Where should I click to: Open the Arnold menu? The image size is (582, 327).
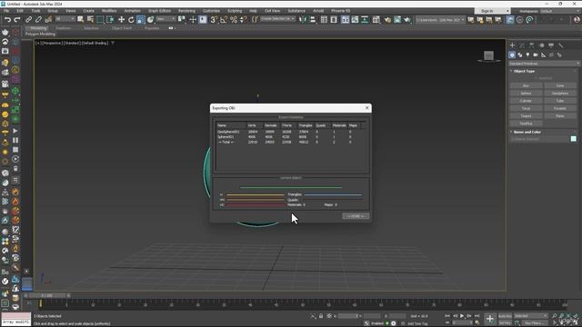pyautogui.click(x=318, y=11)
